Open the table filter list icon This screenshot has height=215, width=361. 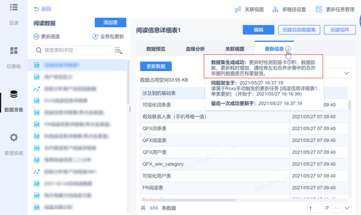(x=118, y=50)
